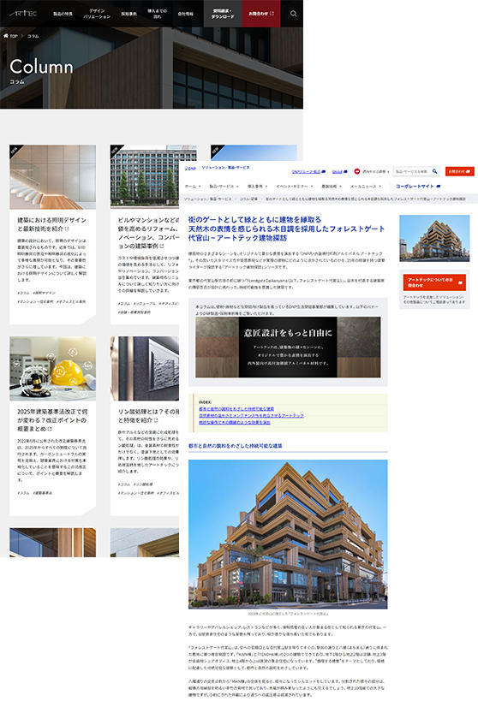Click the red circle icon in DNP header

[357, 171]
